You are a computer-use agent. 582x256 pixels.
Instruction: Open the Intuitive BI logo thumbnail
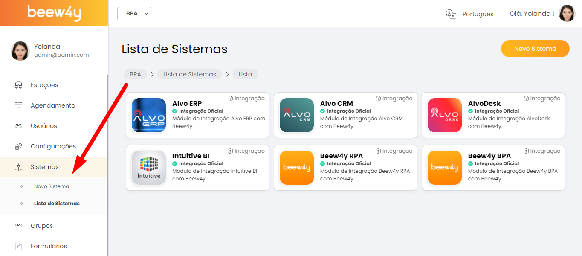point(149,168)
